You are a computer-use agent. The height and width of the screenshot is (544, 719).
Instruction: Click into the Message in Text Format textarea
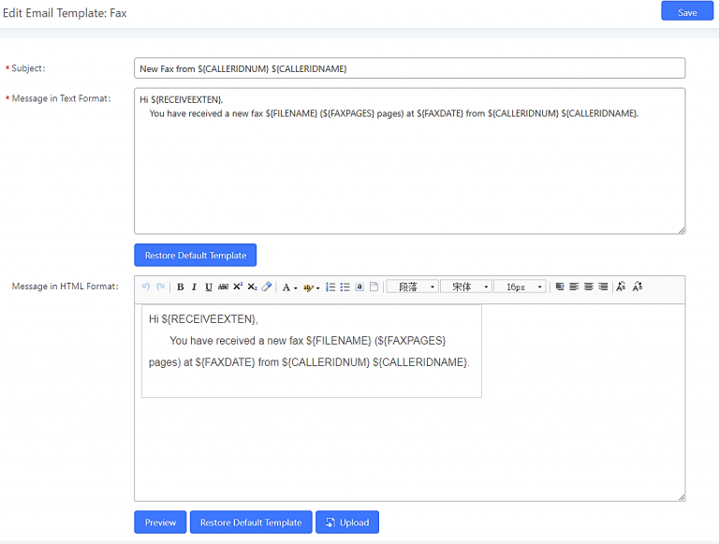tap(409, 161)
